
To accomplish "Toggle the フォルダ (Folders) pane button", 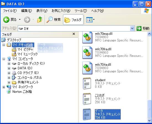I will [x=73, y=20].
